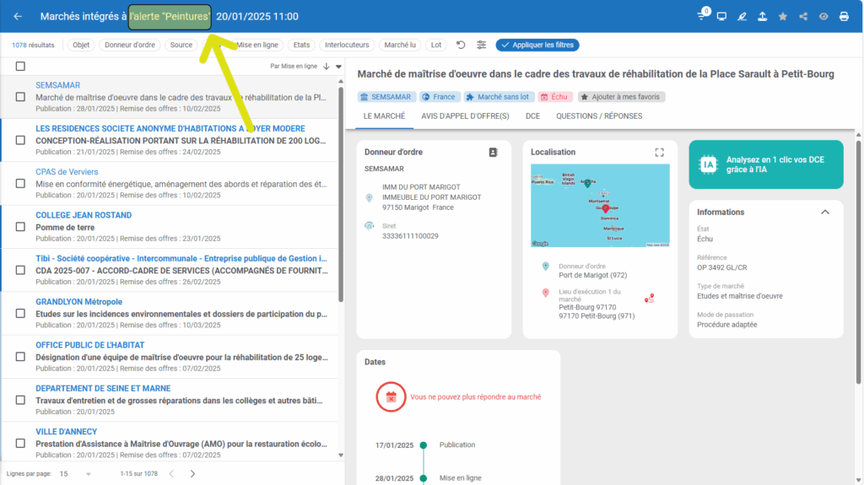Switch to the DCE tab
This screenshot has width=864, height=485.
point(532,116)
